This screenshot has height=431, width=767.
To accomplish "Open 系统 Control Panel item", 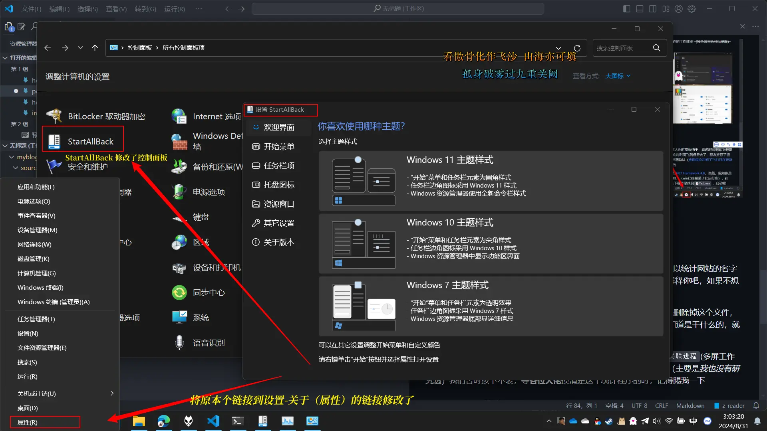I will coord(191,318).
